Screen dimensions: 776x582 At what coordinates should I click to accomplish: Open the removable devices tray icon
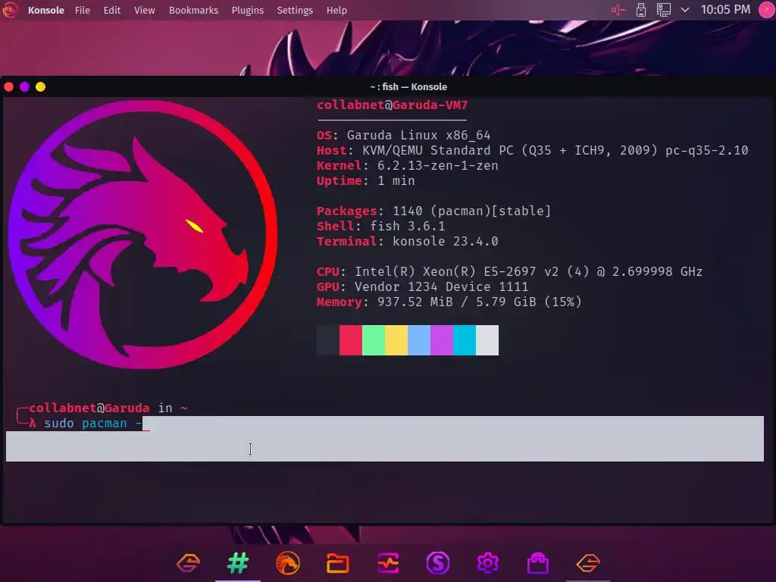click(641, 10)
